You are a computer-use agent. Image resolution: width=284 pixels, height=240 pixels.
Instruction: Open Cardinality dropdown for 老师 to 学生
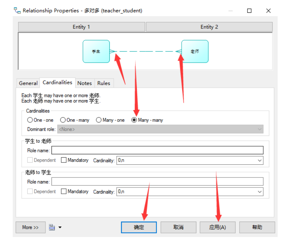tap(260, 192)
